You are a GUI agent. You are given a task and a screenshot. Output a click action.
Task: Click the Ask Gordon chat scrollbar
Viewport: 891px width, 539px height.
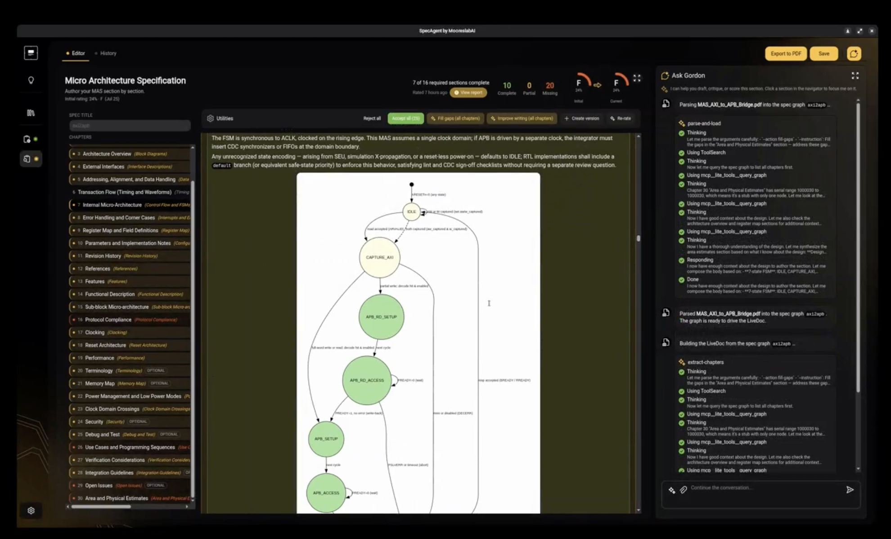(858, 247)
